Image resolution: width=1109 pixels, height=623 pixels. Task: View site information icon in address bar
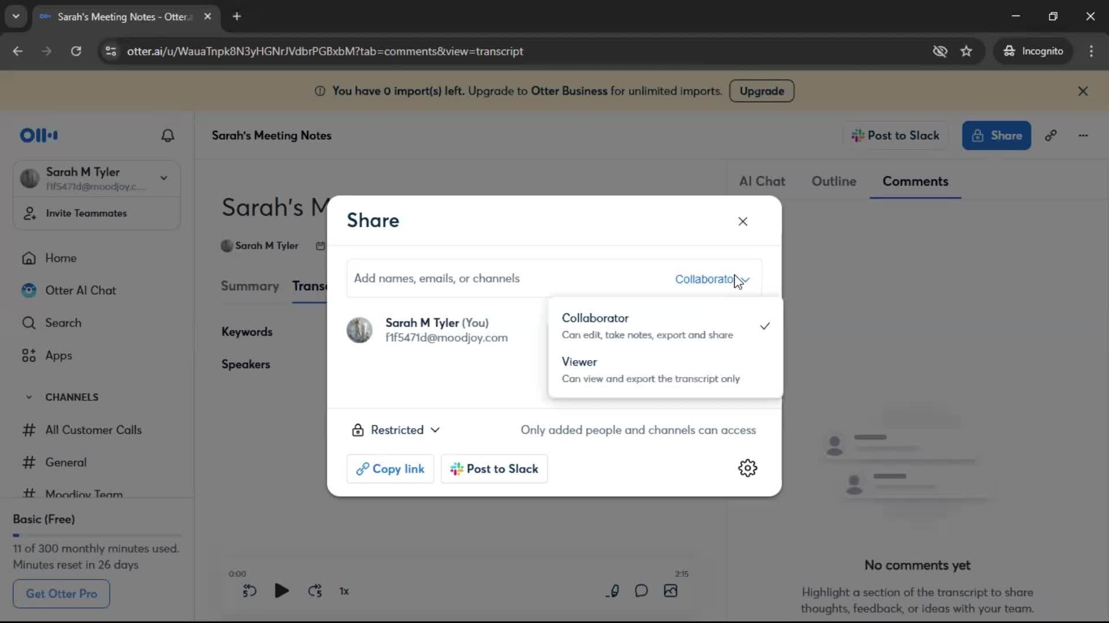click(110, 51)
